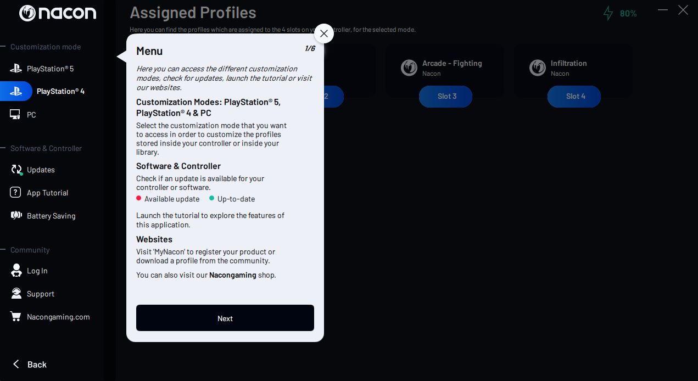Image resolution: width=698 pixels, height=381 pixels.
Task: Click the App Tutorial question mark icon
Action: (x=16, y=193)
